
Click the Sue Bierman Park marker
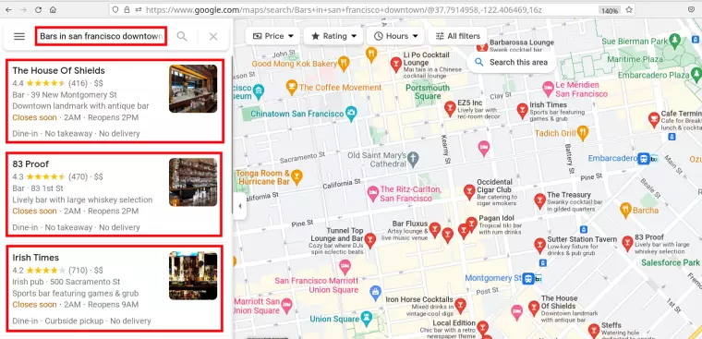(x=675, y=42)
